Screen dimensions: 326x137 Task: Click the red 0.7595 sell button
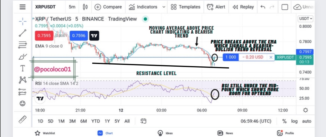[x=44, y=35]
